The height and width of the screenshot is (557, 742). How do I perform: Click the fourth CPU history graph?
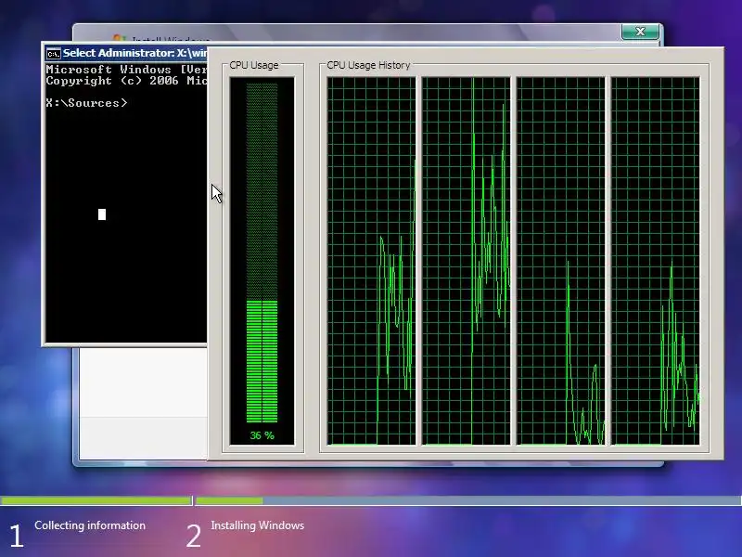pyautogui.click(x=656, y=261)
